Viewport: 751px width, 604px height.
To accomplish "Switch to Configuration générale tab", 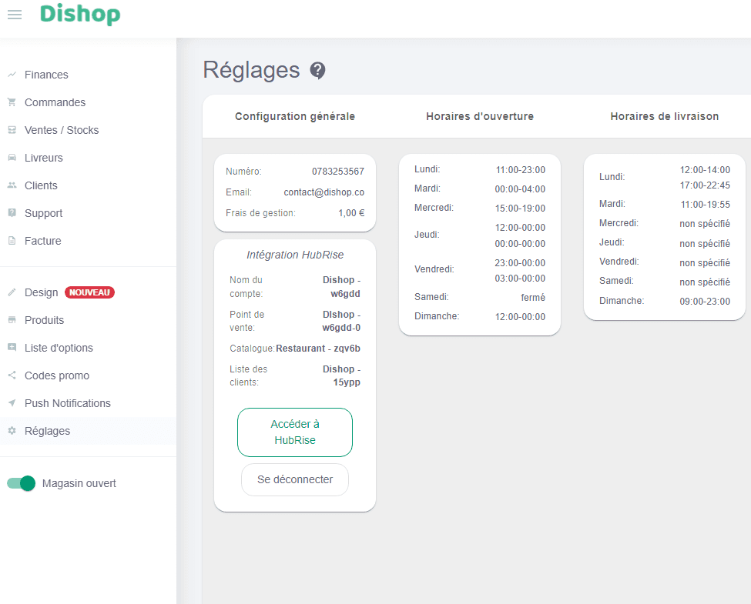I will click(x=295, y=116).
